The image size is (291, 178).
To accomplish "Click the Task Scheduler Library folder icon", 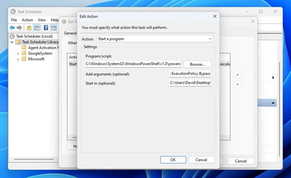I will [x=18, y=42].
